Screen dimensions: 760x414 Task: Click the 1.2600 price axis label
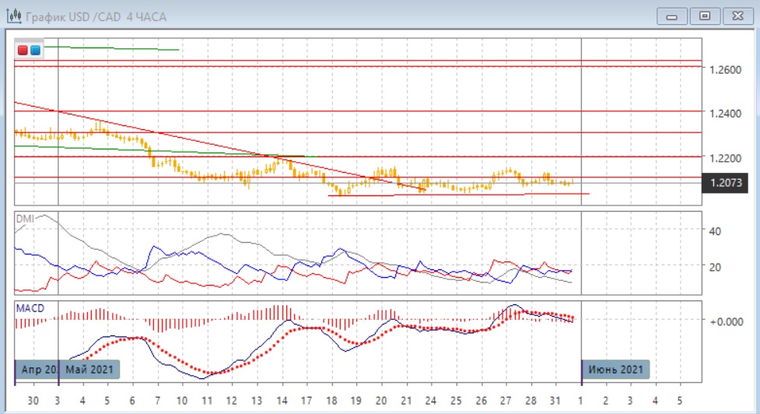click(x=725, y=70)
